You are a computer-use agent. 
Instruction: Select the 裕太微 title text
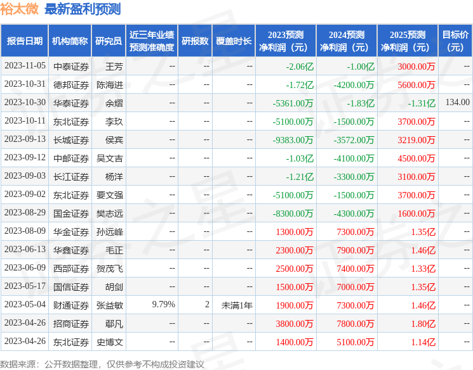[19, 9]
